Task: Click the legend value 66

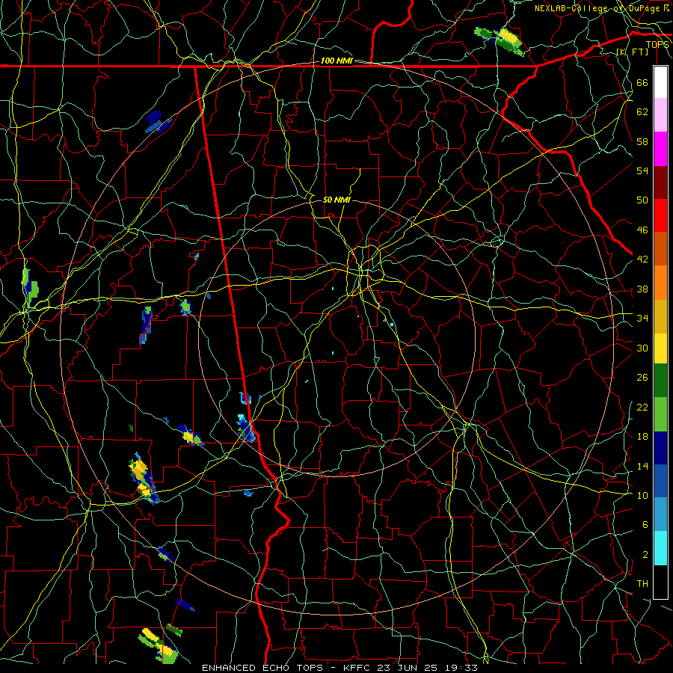Action: click(642, 82)
